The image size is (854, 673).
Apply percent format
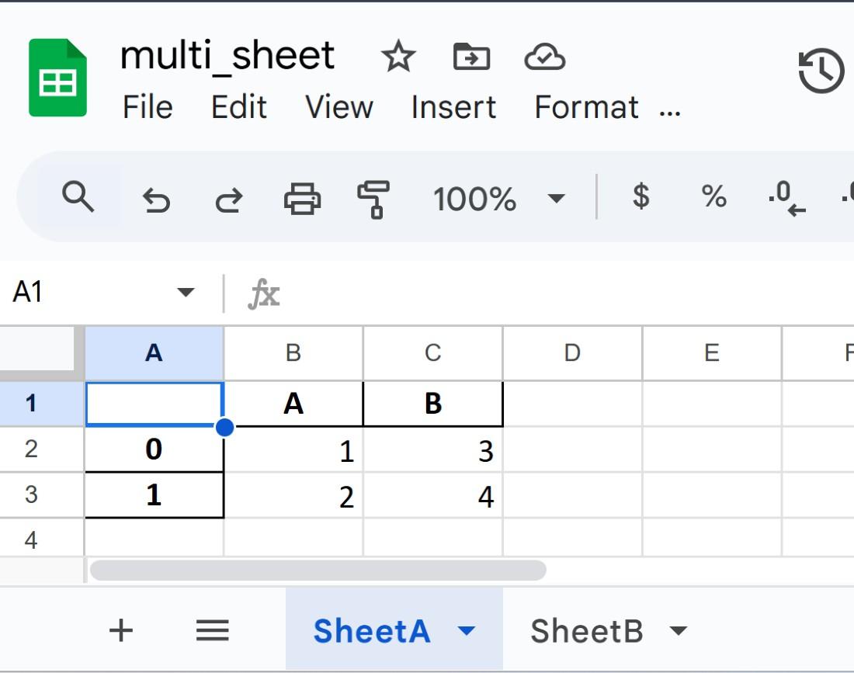click(713, 197)
